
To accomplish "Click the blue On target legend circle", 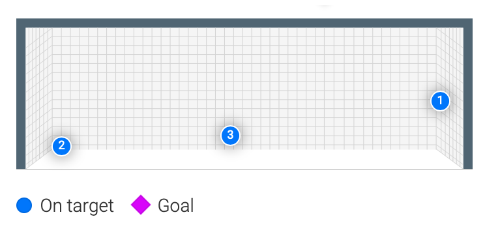I will [24, 205].
